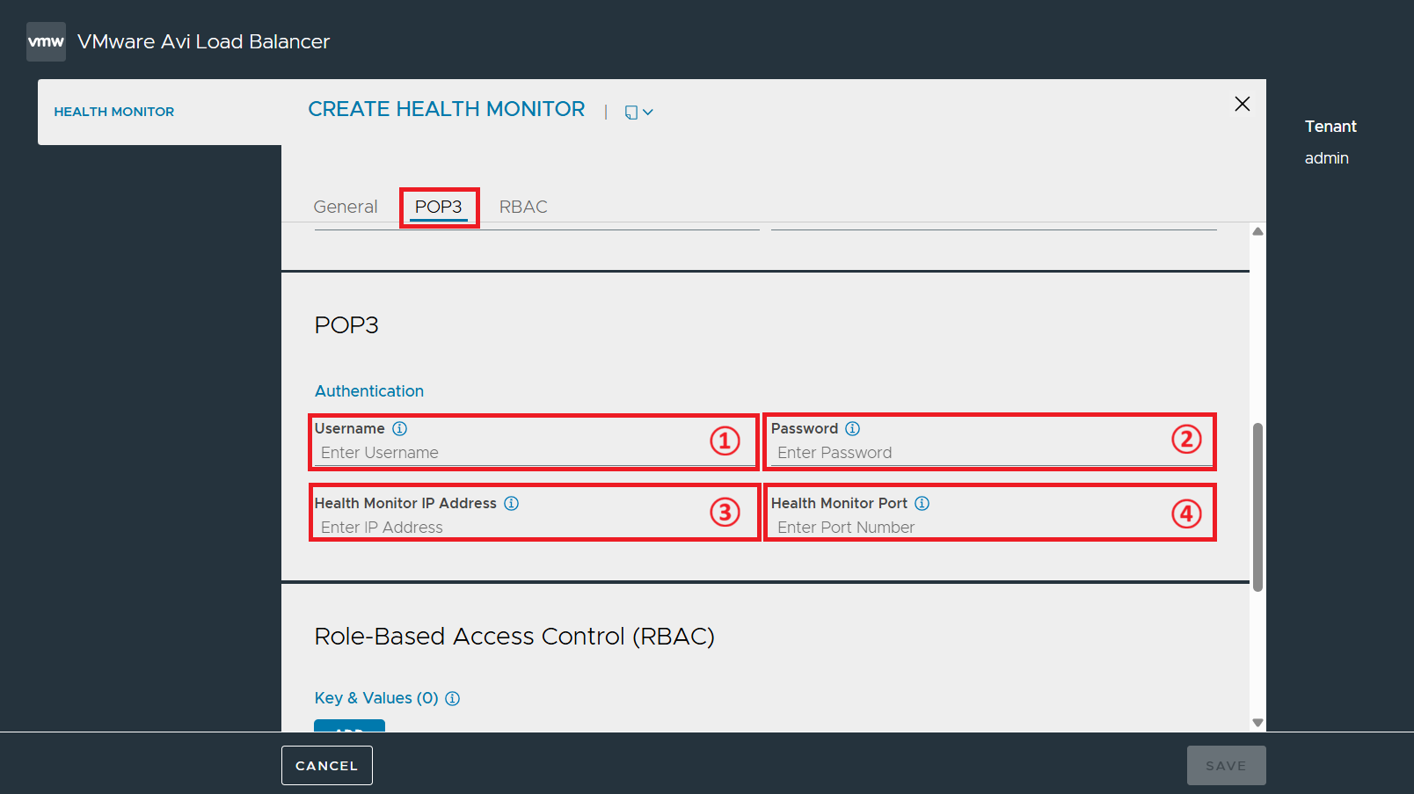Click the Role-Based Access Control (RBAC) heading
Viewport: 1414px width, 794px height.
514,636
